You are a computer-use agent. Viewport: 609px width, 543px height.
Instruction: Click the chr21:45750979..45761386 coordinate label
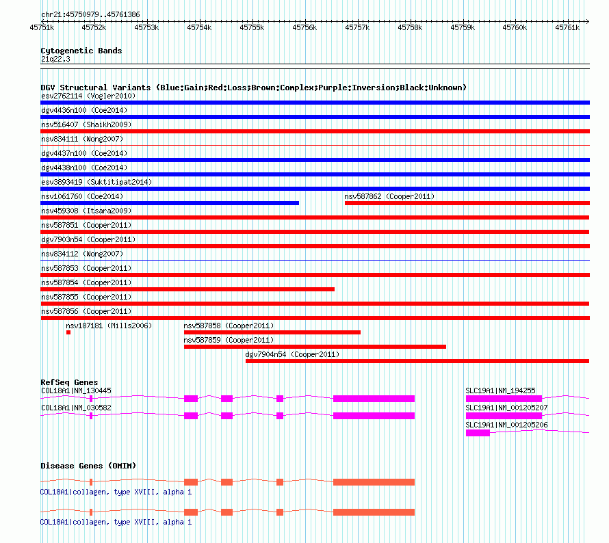90,14
